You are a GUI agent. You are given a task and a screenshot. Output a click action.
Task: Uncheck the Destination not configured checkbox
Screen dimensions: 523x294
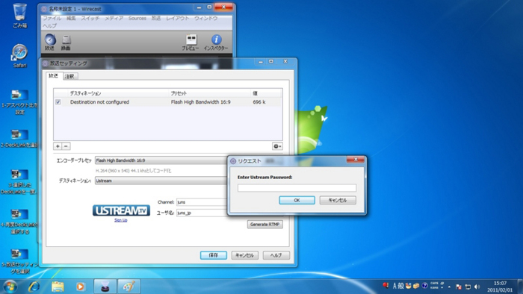click(58, 102)
